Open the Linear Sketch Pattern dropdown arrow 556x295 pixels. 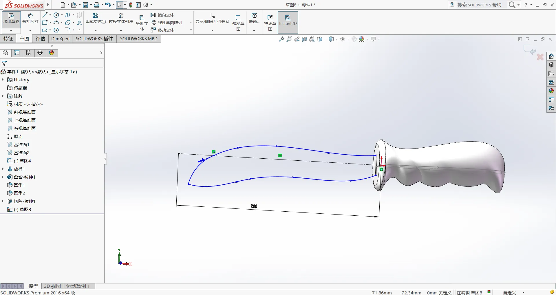coord(191,23)
